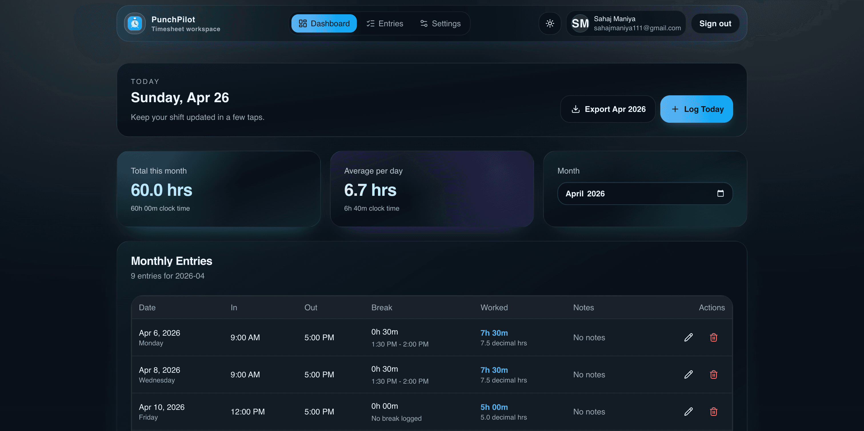Click the 60h 00m clock time text
This screenshot has width=864, height=431.
click(160, 208)
